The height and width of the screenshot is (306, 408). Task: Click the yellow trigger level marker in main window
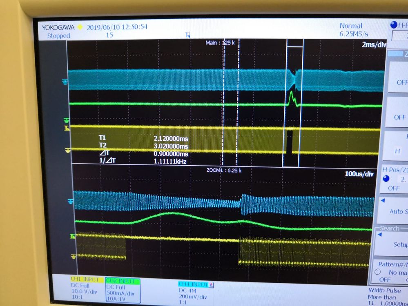[x=67, y=128]
